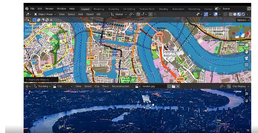Open the Object menu
The height and width of the screenshot is (133, 258).
[x=90, y=14]
